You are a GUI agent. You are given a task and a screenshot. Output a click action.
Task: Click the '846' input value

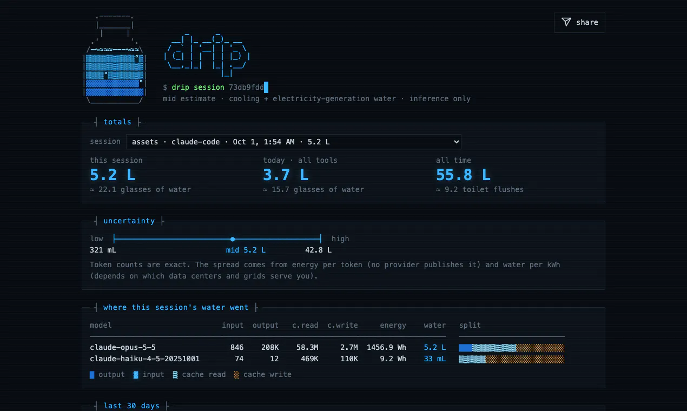click(237, 348)
